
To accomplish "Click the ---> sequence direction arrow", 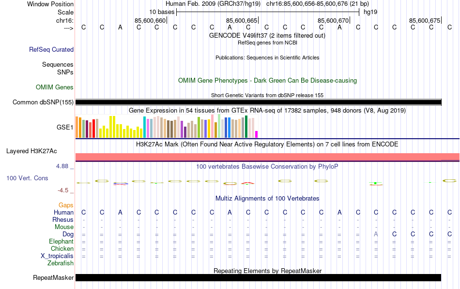I will click(x=69, y=28).
